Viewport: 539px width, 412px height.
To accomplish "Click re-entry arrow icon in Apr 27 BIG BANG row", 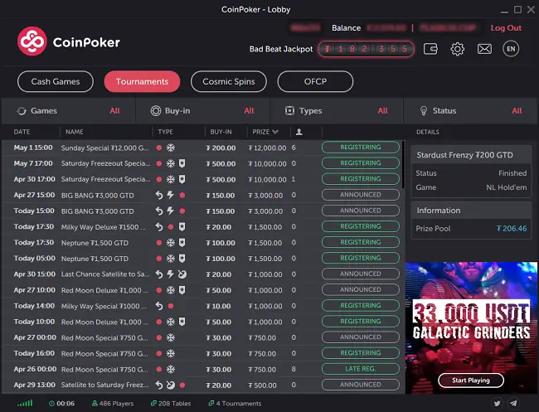I will [159, 195].
